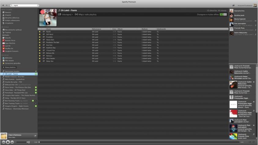Viewport: 258px width, 145px height.
Task: Share now playing I See A Darkness
Action: point(35,136)
